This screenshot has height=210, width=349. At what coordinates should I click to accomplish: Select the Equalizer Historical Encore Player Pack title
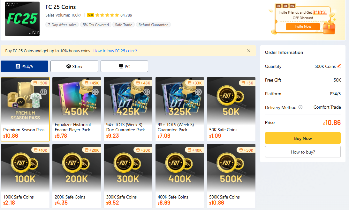coord(73,127)
